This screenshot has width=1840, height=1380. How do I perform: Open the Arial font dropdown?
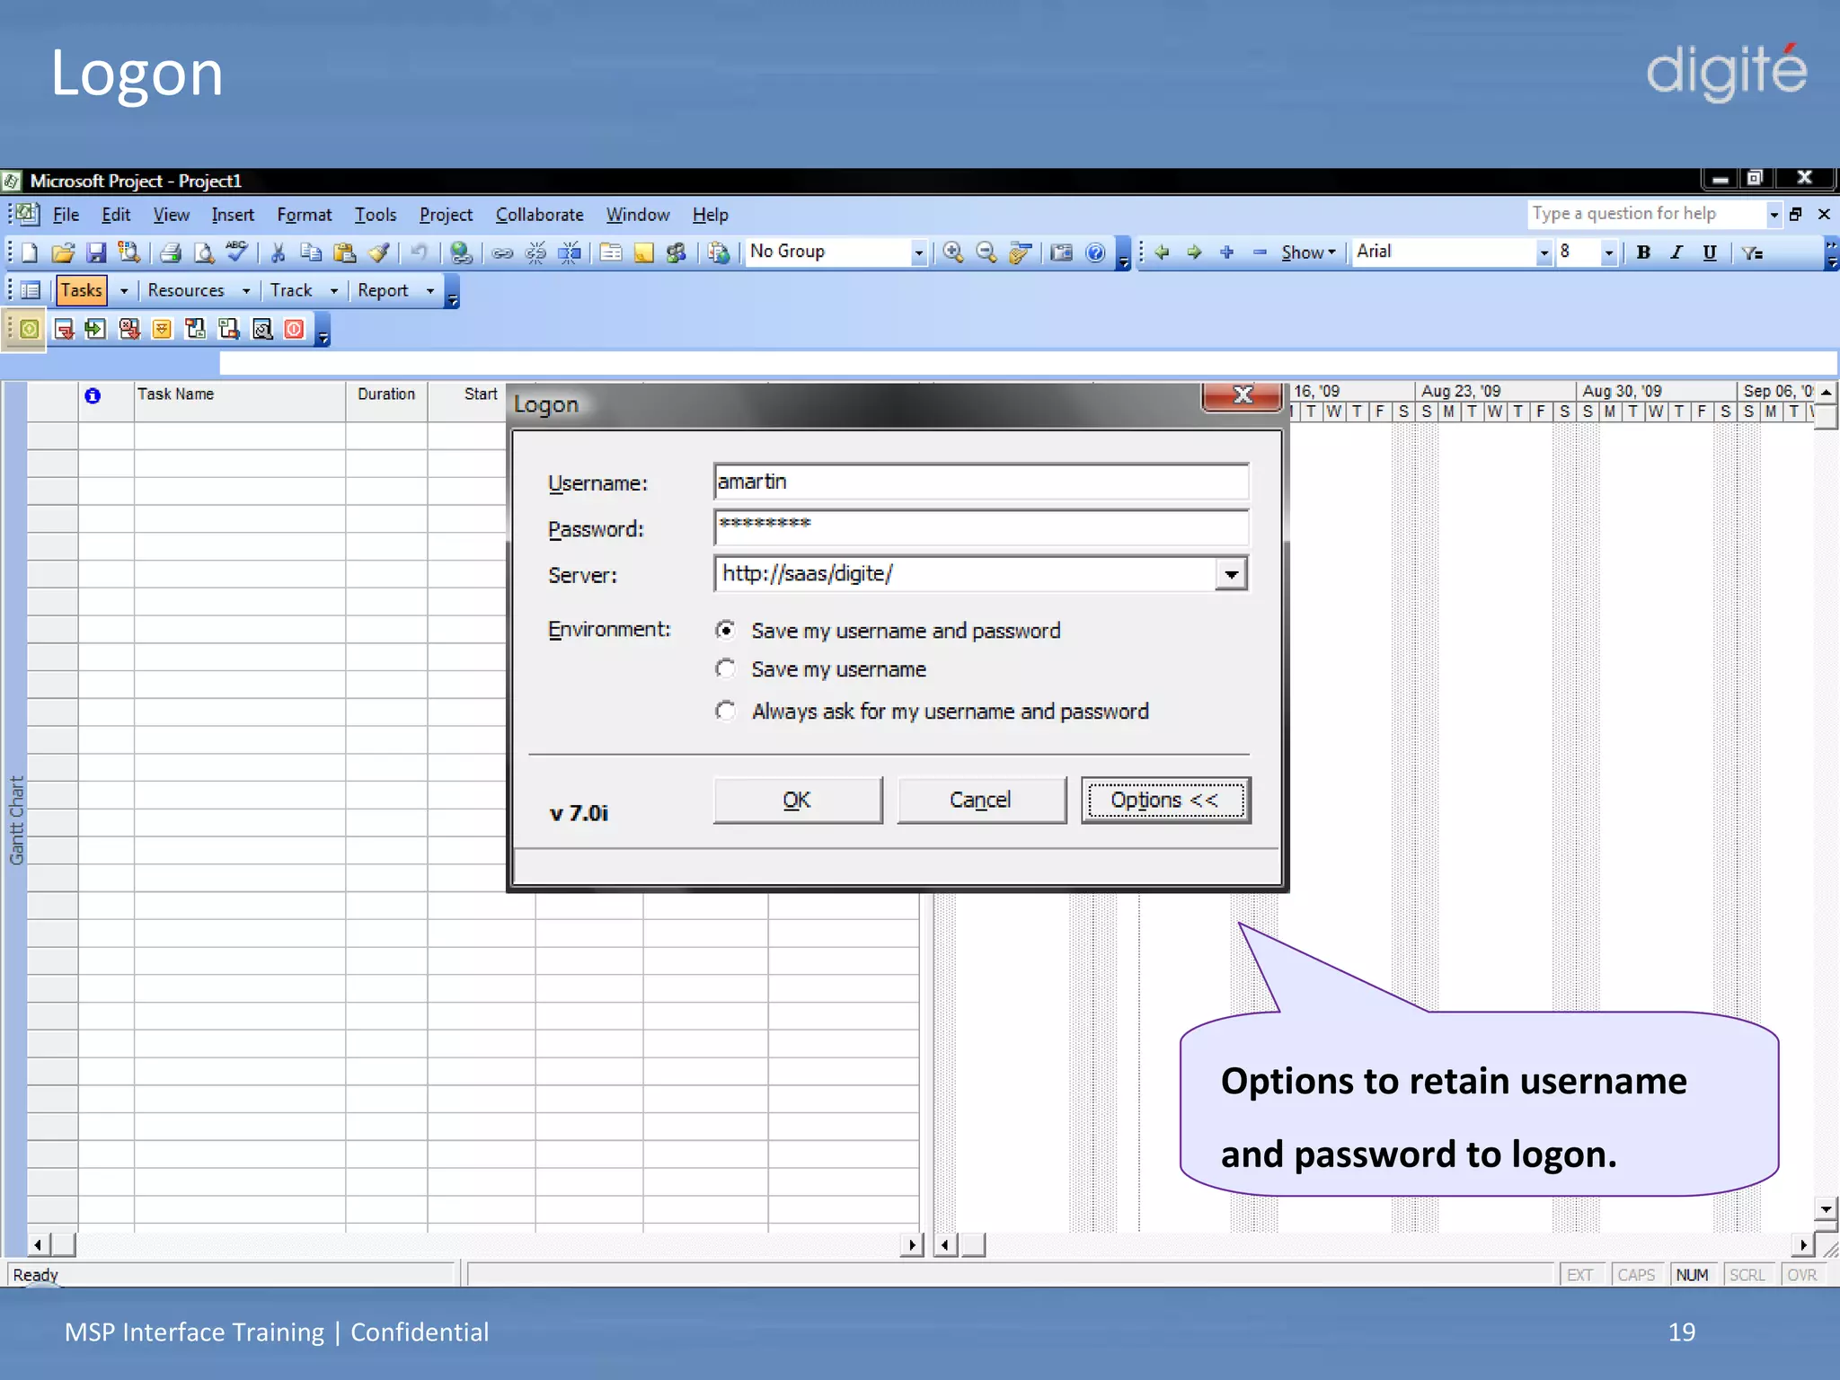tap(1544, 252)
